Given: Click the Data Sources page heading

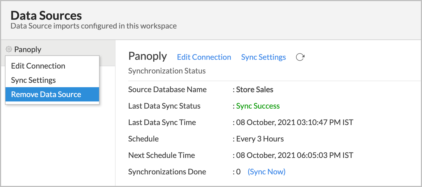Looking at the screenshot, I should pyautogui.click(x=46, y=15).
